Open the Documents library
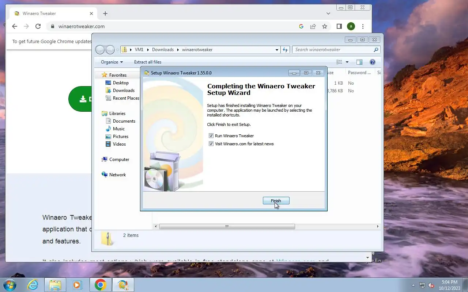The width and height of the screenshot is (468, 292). pos(124,121)
